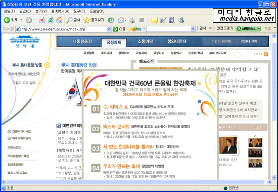Open the 어린이 청와대 link
The image size is (278, 192).
tap(221, 42)
